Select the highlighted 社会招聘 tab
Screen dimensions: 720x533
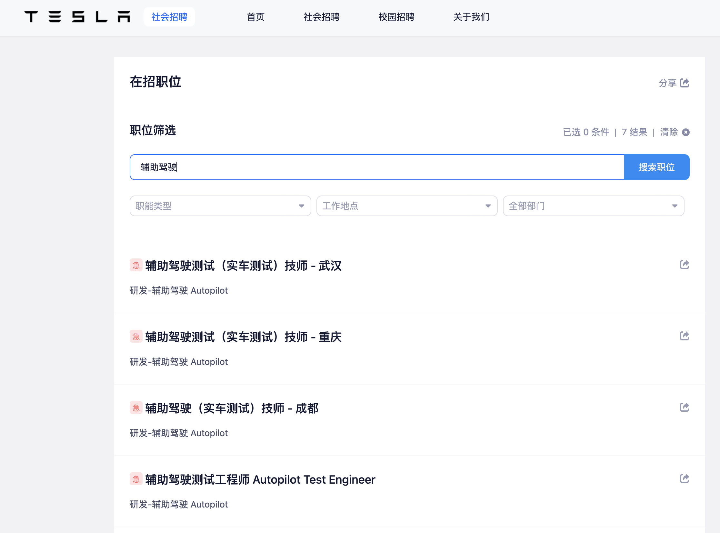pos(169,17)
